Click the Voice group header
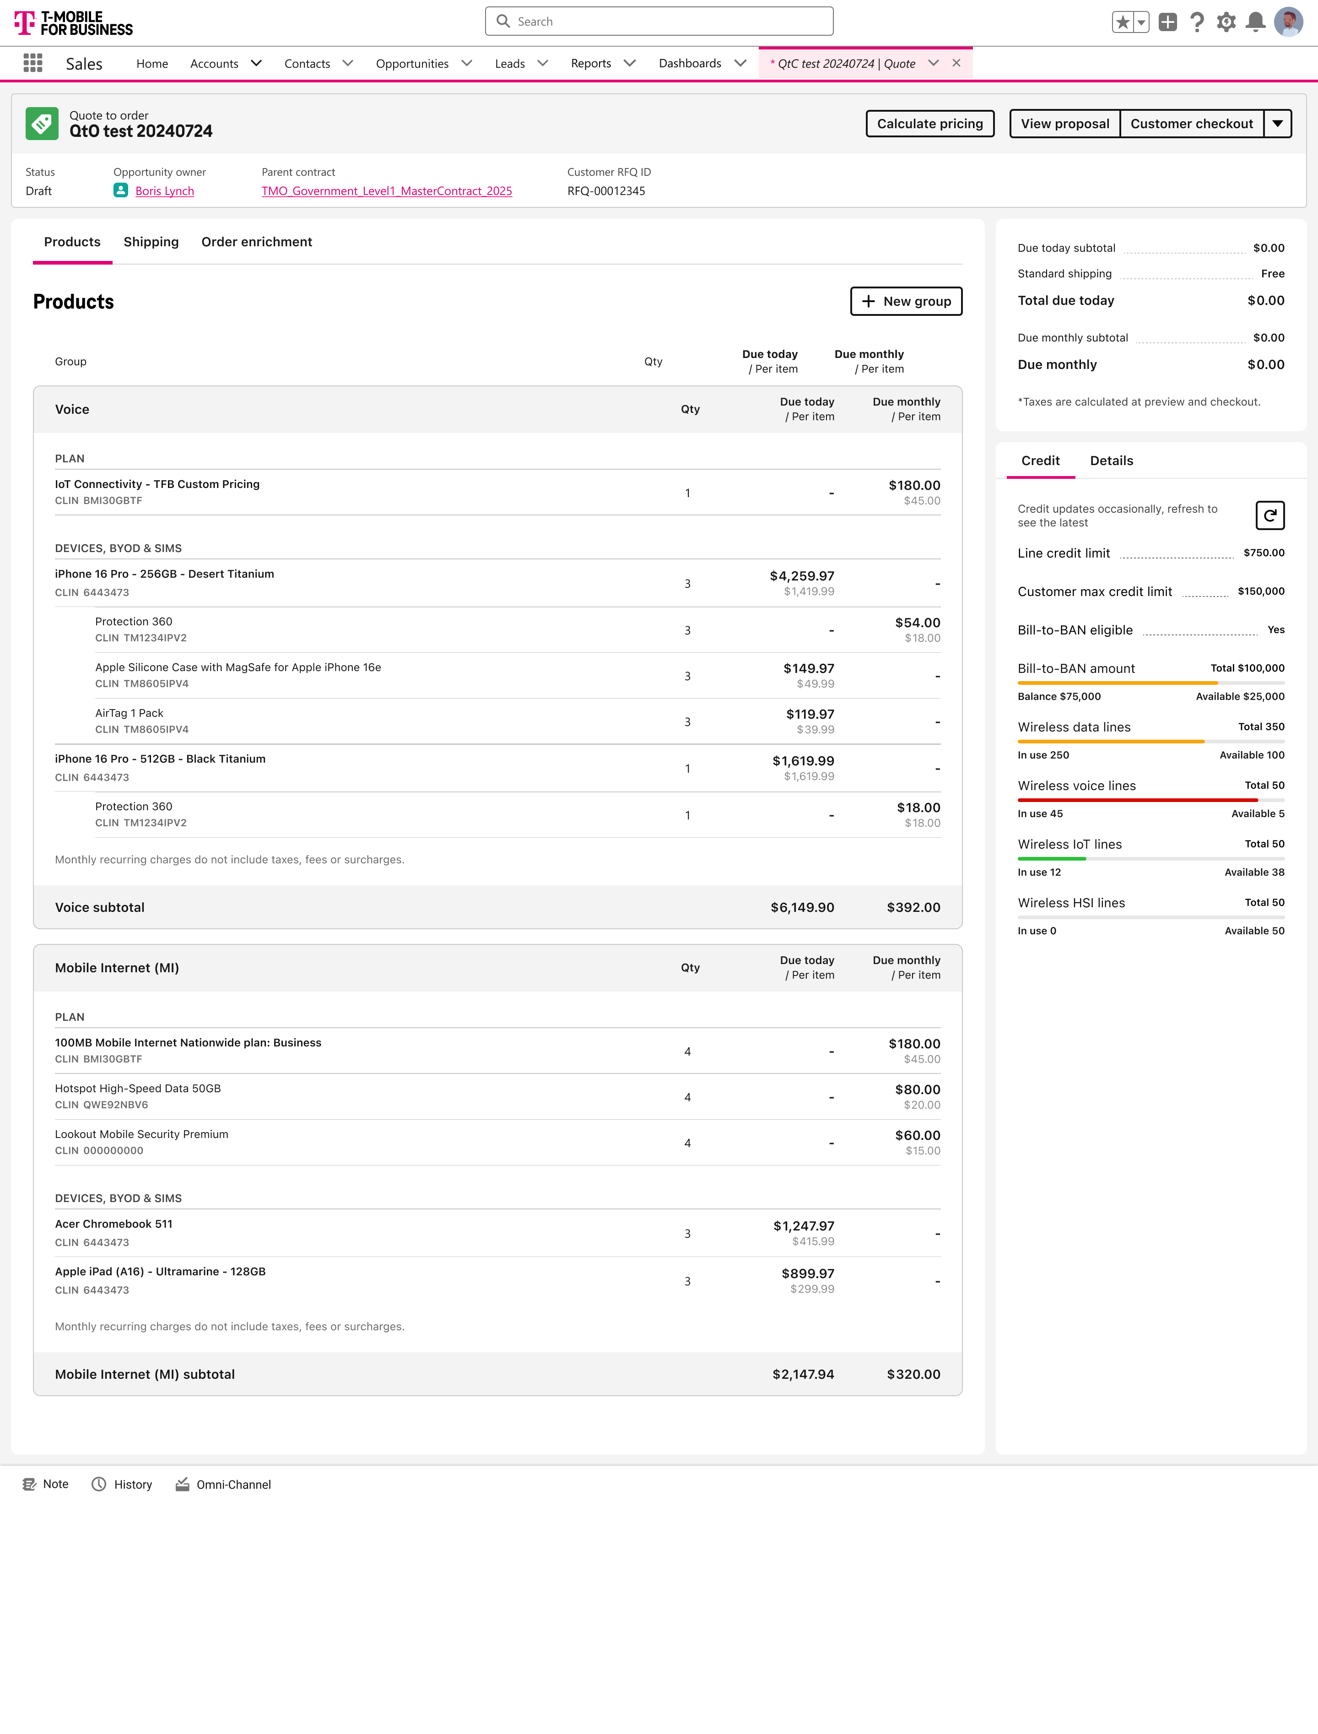This screenshot has height=1734, width=1318. [497, 409]
